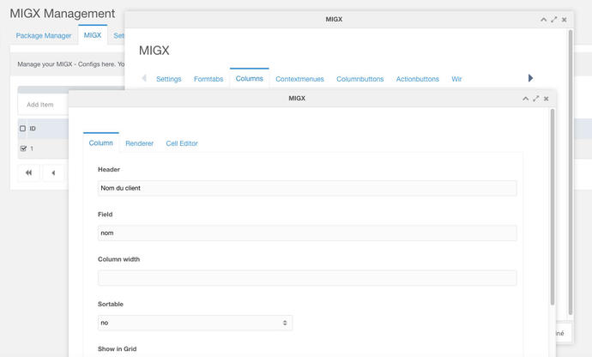
Task: Go to first page in MIGX Management grid
Action: pos(28,172)
